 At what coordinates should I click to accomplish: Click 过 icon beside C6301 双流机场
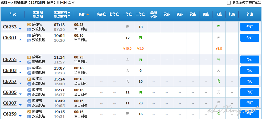[29, 40]
